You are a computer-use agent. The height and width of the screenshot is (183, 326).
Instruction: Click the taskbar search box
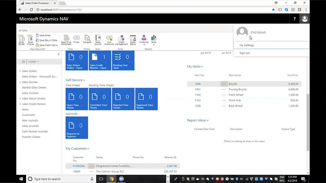pyautogui.click(x=61, y=179)
